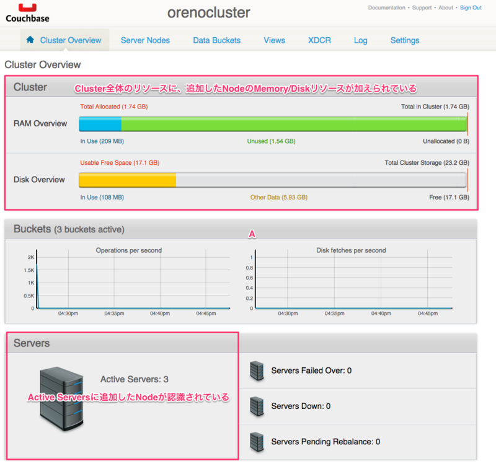Screen dimensions: 496x469
Task: Click the blue In Use segment of RAM bar
Action: (x=100, y=124)
